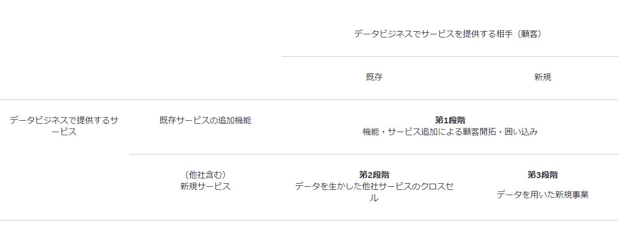Click the データビジネスで提供するサービス row header
The height and width of the screenshot is (231, 619).
[x=64, y=120]
